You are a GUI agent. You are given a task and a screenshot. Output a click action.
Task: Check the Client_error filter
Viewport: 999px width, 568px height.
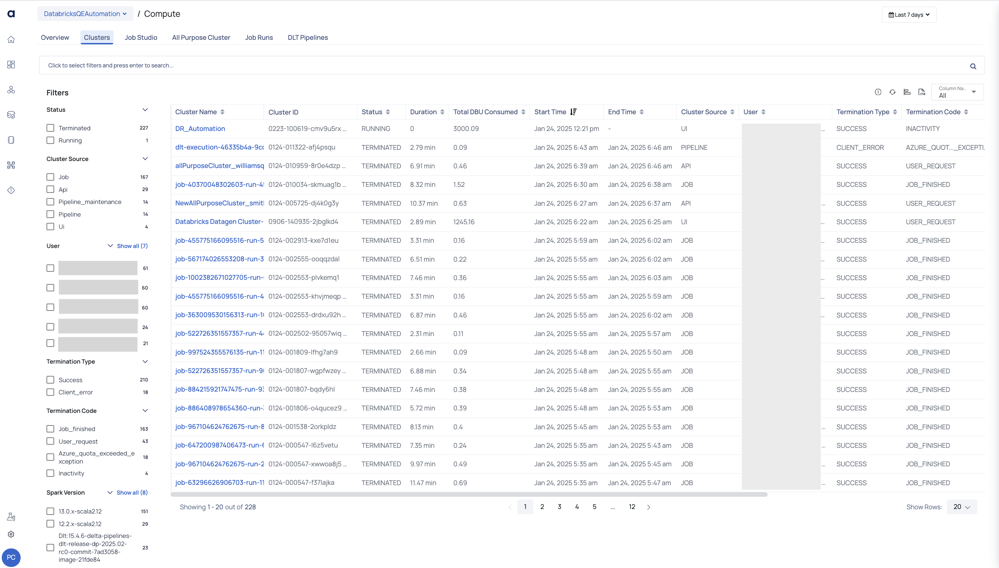click(x=50, y=392)
